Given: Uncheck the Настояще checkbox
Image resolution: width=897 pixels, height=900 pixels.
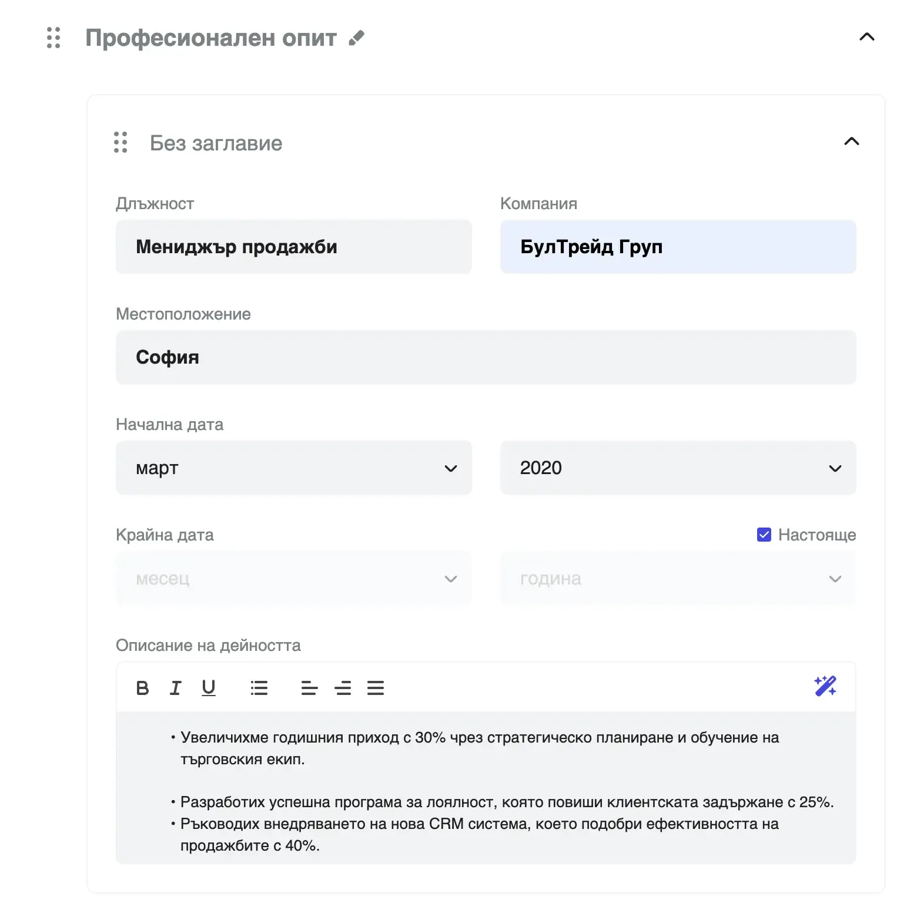Looking at the screenshot, I should point(763,535).
